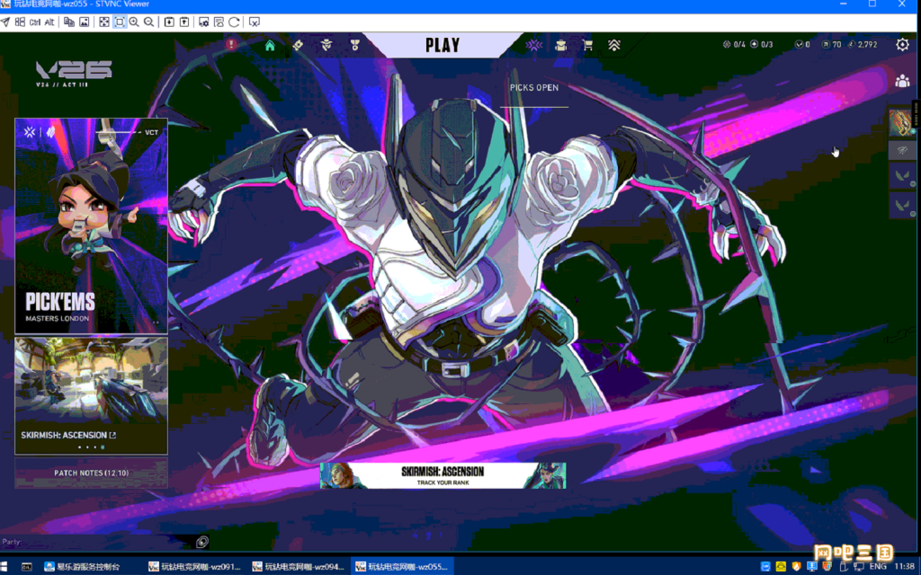Switch to the wz091 VNC taskbar window
Viewport: 921px width, 575px height.
(x=195, y=567)
